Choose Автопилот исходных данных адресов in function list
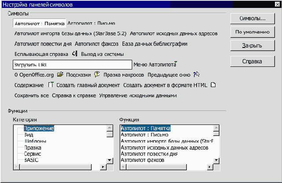 click(164, 148)
